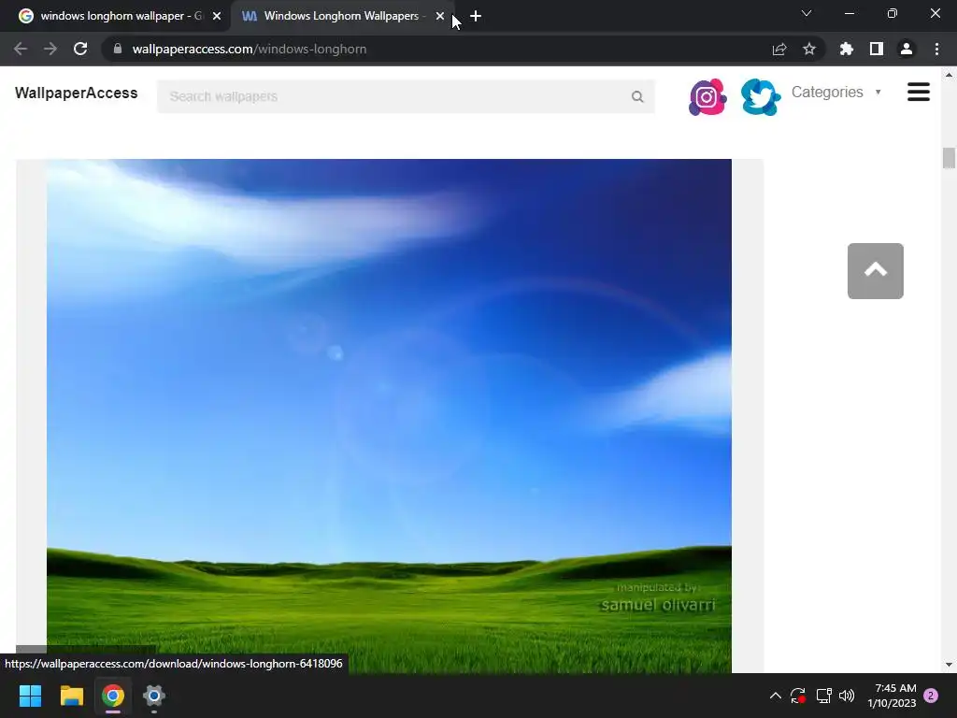Viewport: 957px width, 718px height.
Task: Share this page icon in address bar
Action: [x=779, y=49]
